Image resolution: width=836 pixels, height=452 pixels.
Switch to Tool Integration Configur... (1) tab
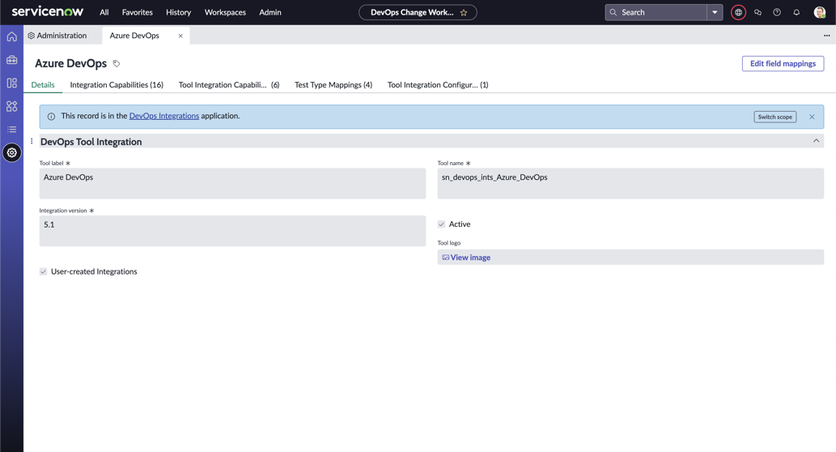(x=438, y=85)
